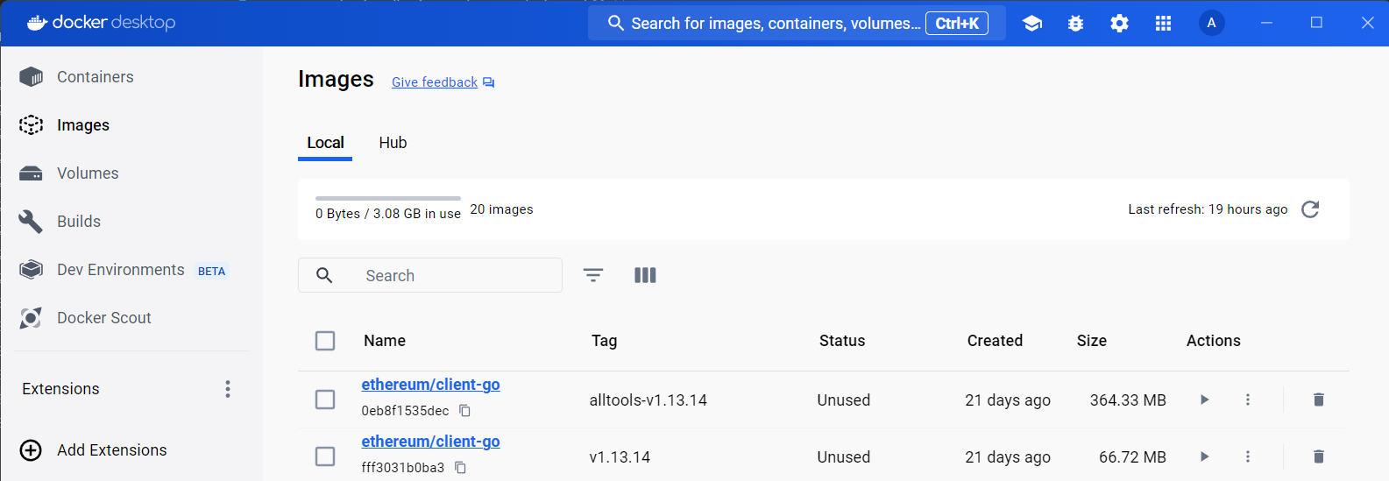Open Dev Environments beta section
The height and width of the screenshot is (481, 1389).
click(x=121, y=270)
